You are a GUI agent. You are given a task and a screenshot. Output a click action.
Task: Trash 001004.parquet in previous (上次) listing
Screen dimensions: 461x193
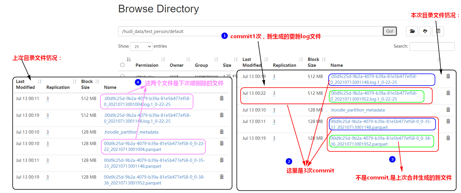coord(222,143)
